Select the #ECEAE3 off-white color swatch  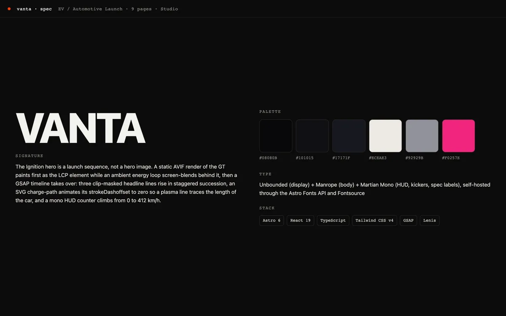(x=385, y=136)
